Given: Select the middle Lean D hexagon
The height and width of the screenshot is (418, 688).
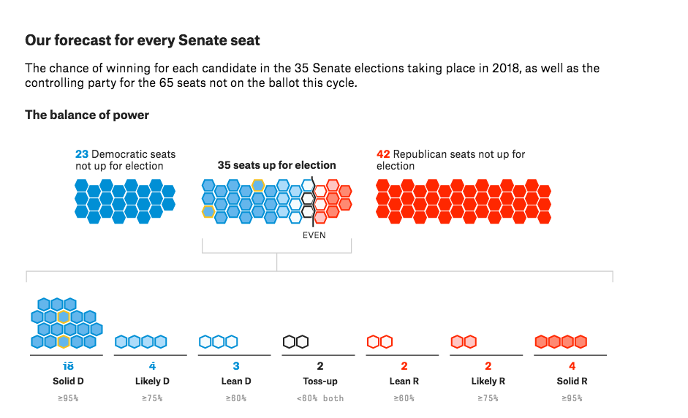Looking at the screenshot, I should [x=219, y=341].
